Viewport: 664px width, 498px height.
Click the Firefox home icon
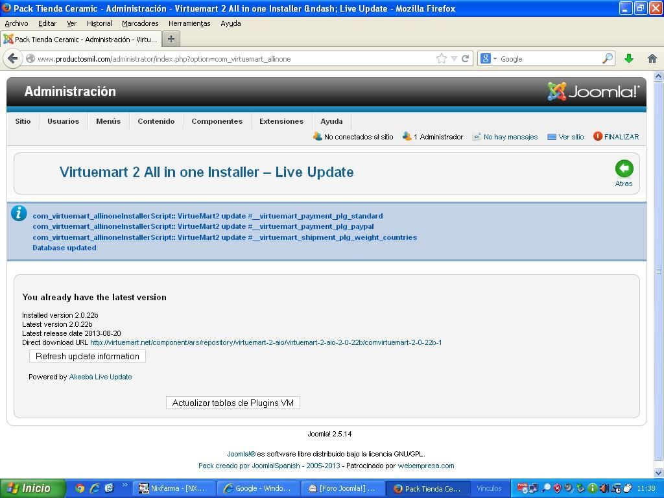(x=652, y=58)
